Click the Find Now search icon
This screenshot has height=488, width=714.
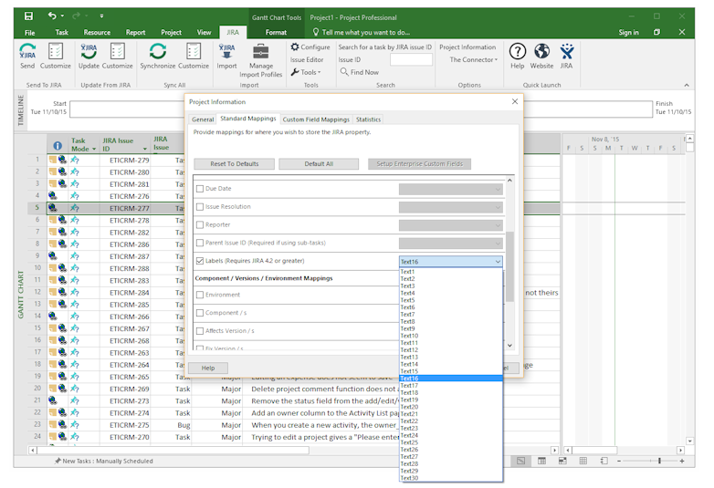pyautogui.click(x=344, y=72)
